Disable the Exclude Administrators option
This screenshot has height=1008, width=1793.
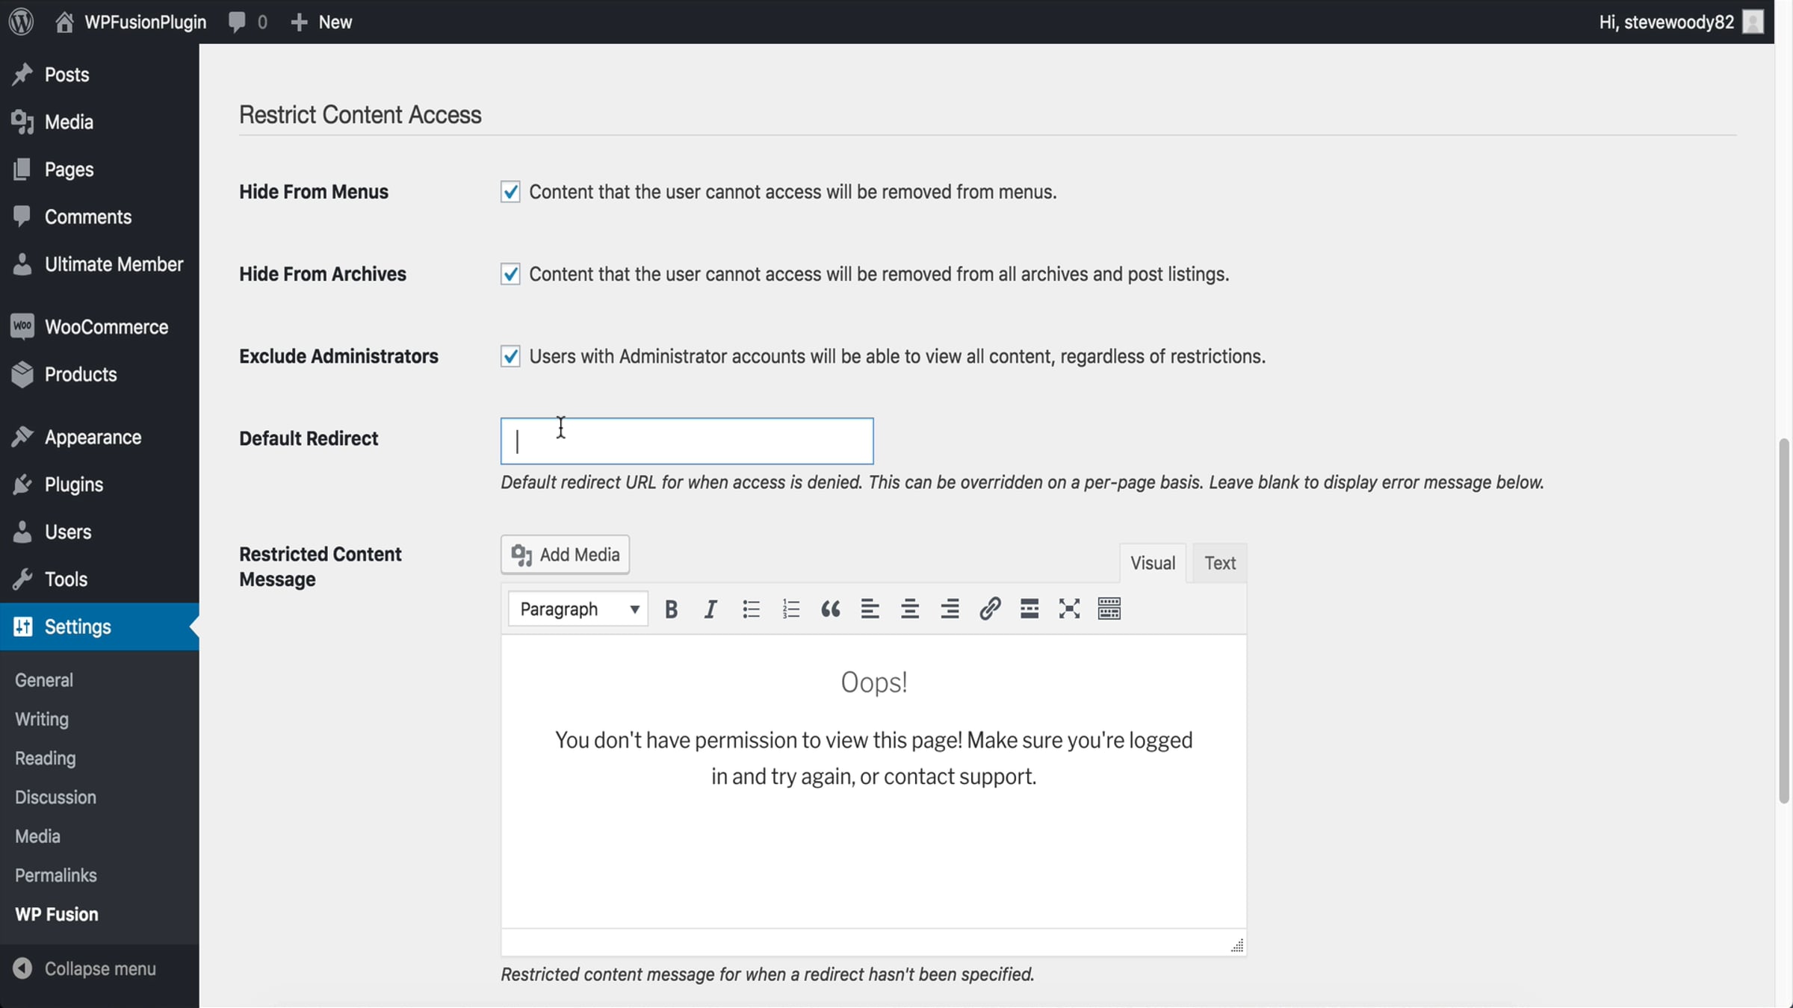coord(510,356)
